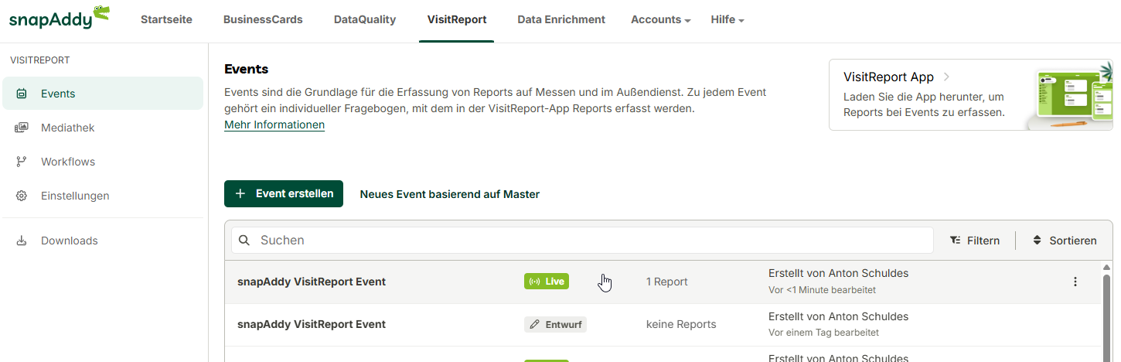Click the Events page heading

(x=246, y=70)
